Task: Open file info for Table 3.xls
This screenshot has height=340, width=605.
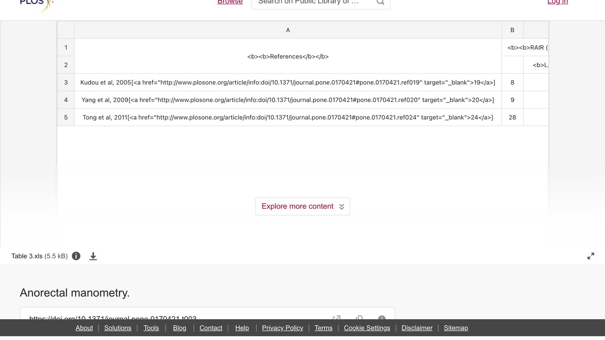Action: point(76,256)
